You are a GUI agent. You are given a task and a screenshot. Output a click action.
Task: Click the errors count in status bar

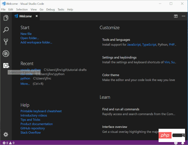tap(5, 143)
